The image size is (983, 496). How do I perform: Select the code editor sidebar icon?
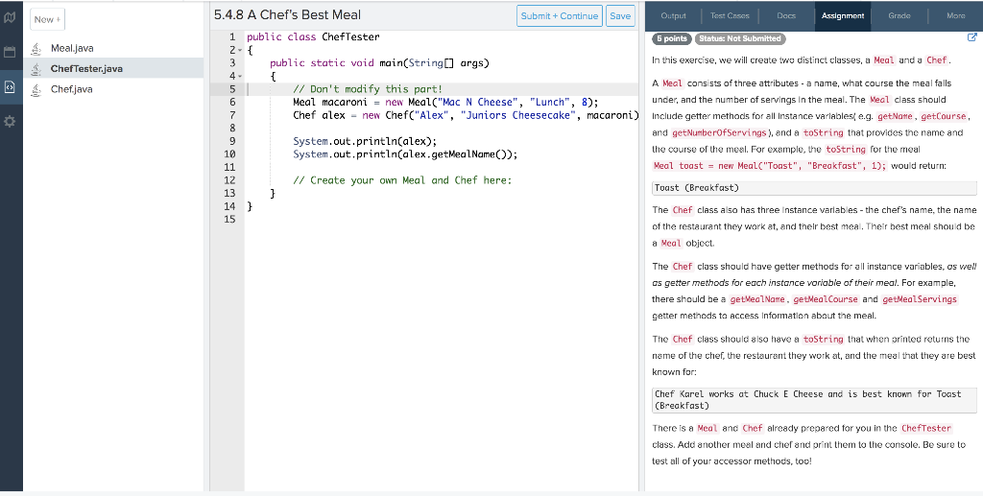(10, 87)
